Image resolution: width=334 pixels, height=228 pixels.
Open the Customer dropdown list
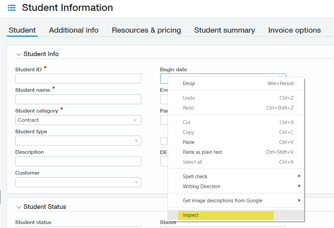click(78, 182)
